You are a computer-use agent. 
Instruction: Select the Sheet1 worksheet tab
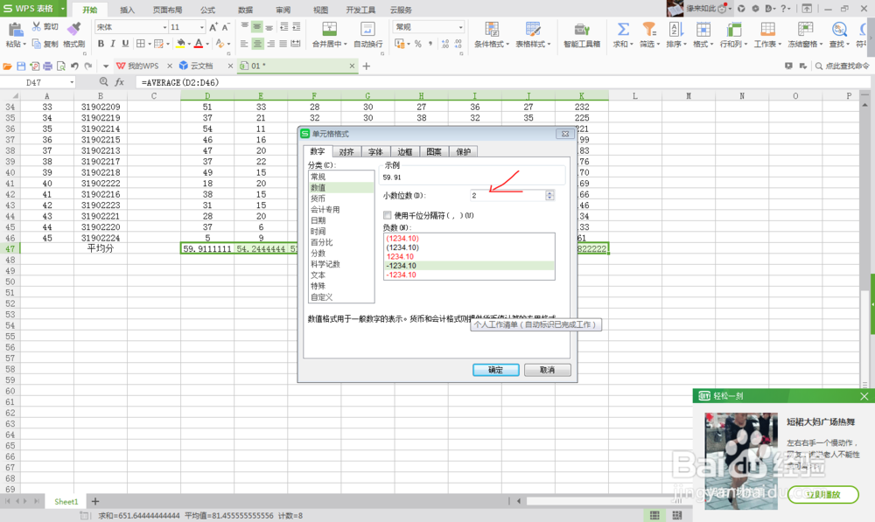point(66,501)
